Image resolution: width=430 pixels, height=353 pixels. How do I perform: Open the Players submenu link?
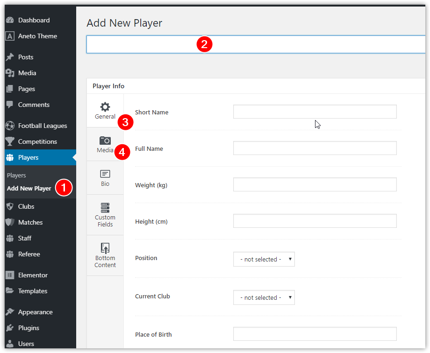[16, 176]
